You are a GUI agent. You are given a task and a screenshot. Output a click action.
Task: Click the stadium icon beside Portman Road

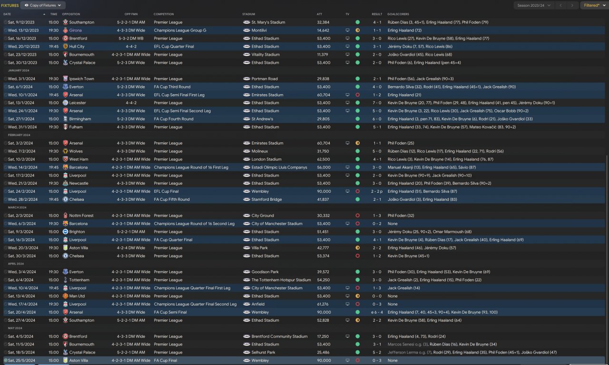246,79
